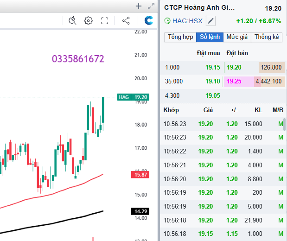The width and height of the screenshot is (287, 241).
Task: Open chart settings gear icon
Action: pos(88,20)
